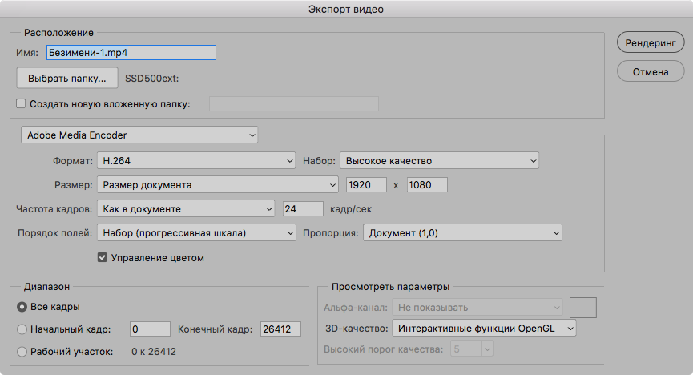
Task: Open Размер документа size dropdown
Action: [218, 185]
